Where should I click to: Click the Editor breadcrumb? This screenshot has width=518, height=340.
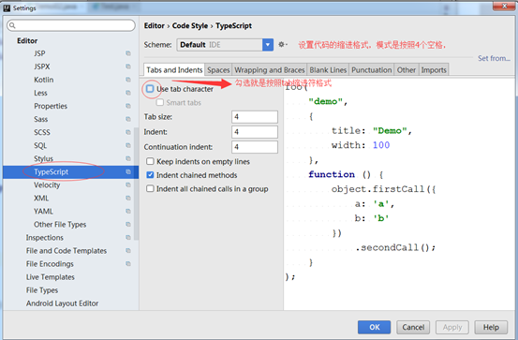tap(154, 26)
